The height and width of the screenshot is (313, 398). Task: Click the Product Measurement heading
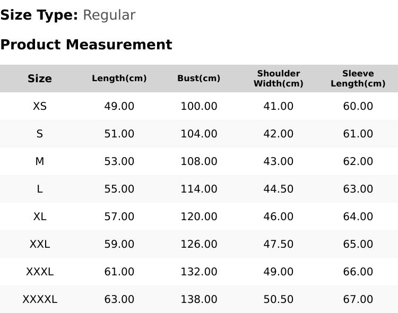click(86, 45)
